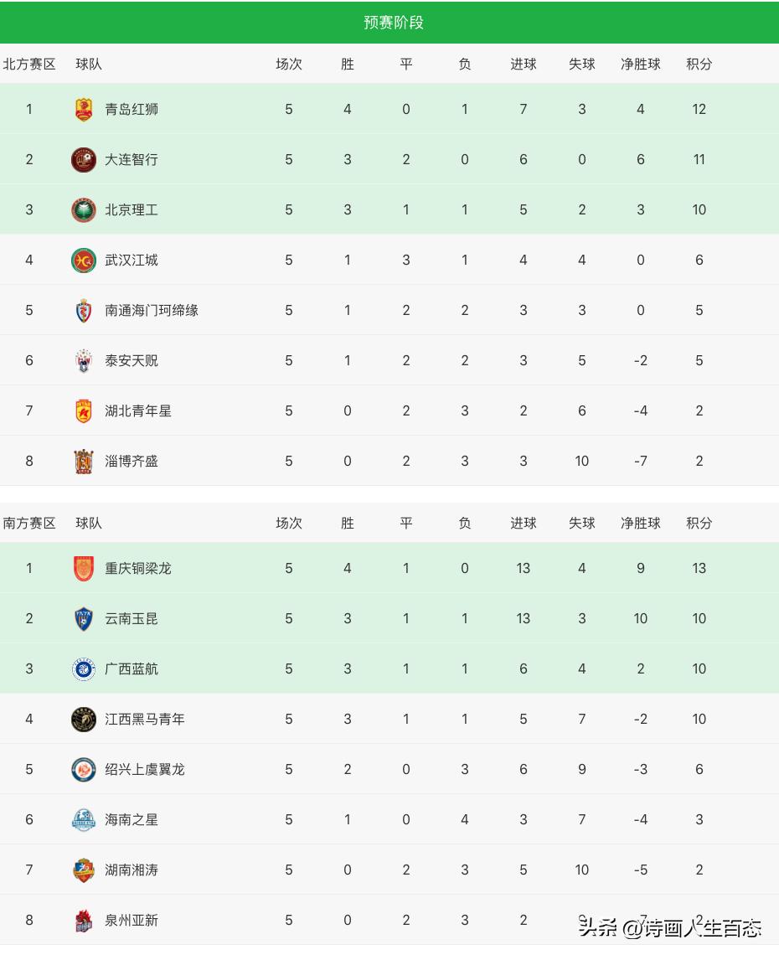
Task: Select the 湖南湘涛 table row name
Action: tap(132, 870)
